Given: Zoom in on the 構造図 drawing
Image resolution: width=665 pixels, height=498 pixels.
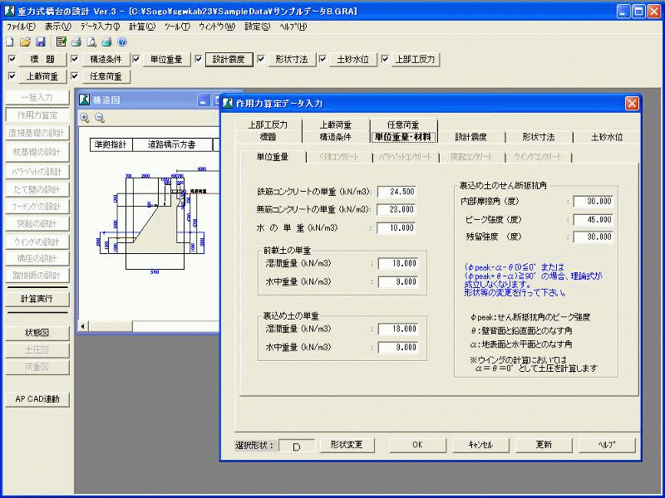Looking at the screenshot, I should click(86, 117).
